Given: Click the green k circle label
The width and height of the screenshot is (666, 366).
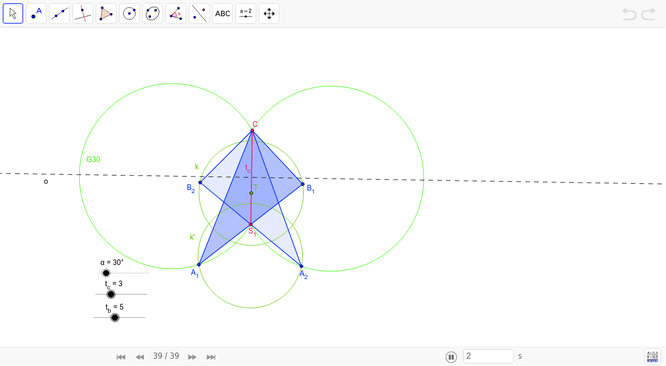Looking at the screenshot, I should click(x=197, y=167).
